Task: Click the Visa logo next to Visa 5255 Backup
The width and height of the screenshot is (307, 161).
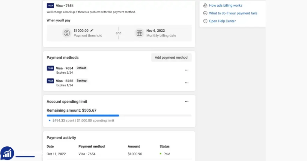Action: [50, 81]
